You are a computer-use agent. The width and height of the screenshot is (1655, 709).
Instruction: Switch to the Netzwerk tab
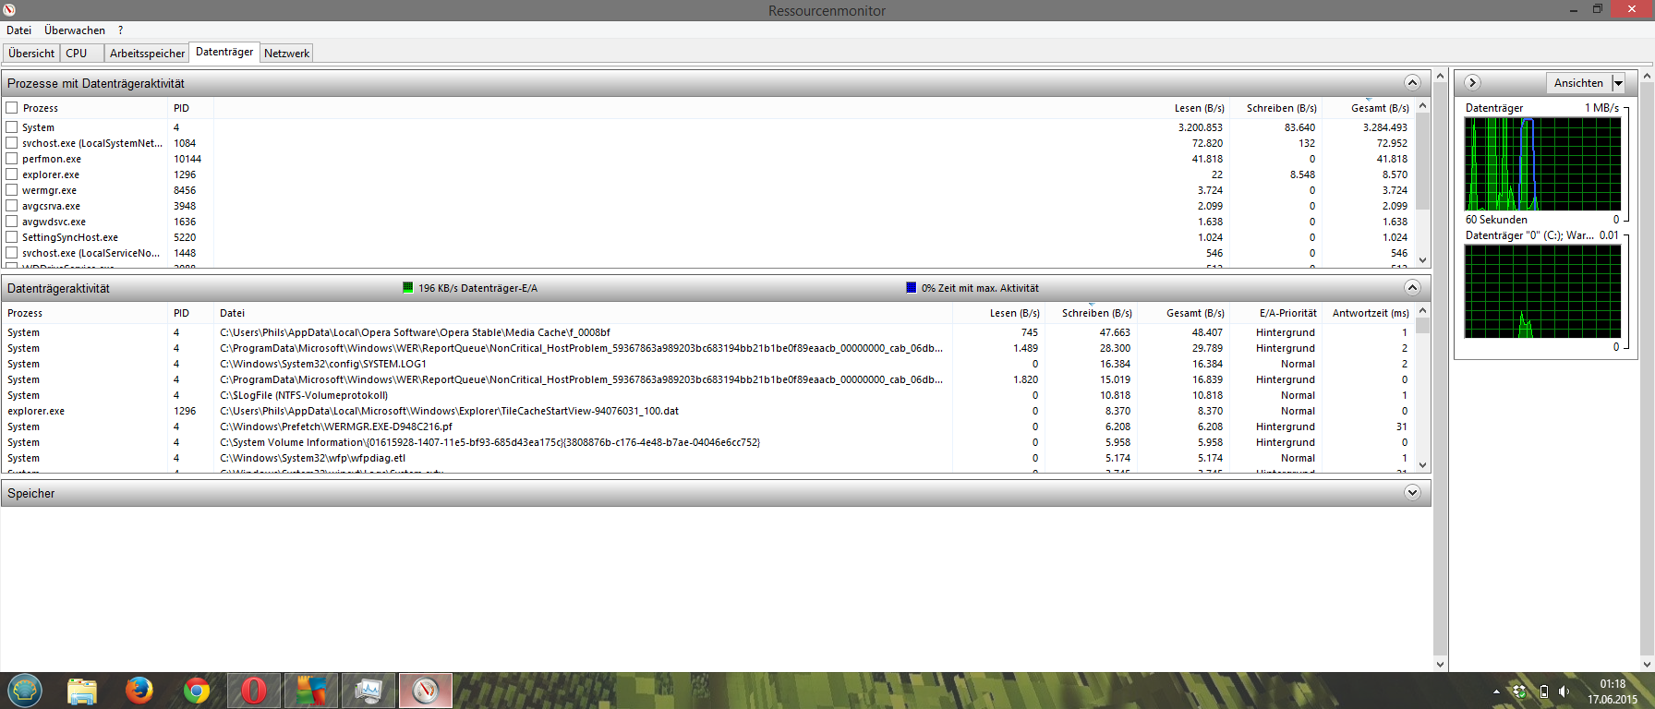[x=286, y=54]
